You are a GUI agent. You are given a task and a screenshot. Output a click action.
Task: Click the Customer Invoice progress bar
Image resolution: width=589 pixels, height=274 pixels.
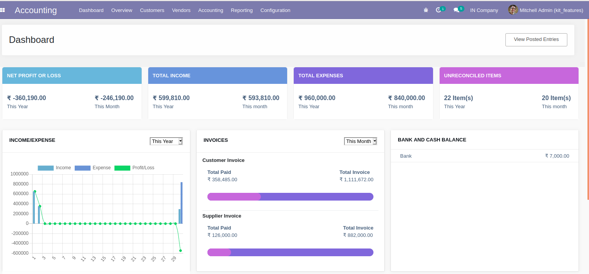pyautogui.click(x=290, y=197)
